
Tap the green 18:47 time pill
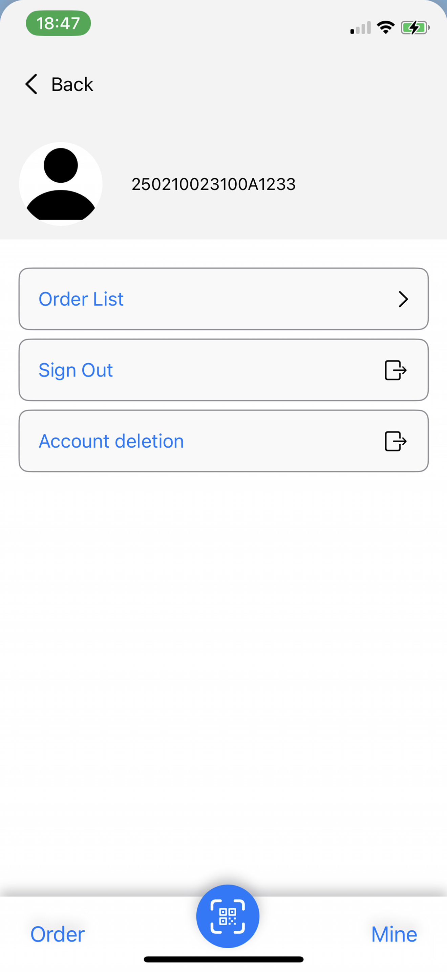pos(58,23)
